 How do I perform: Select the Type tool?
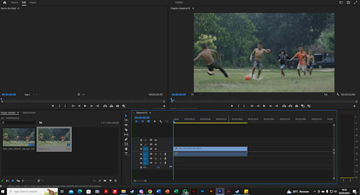(126, 154)
